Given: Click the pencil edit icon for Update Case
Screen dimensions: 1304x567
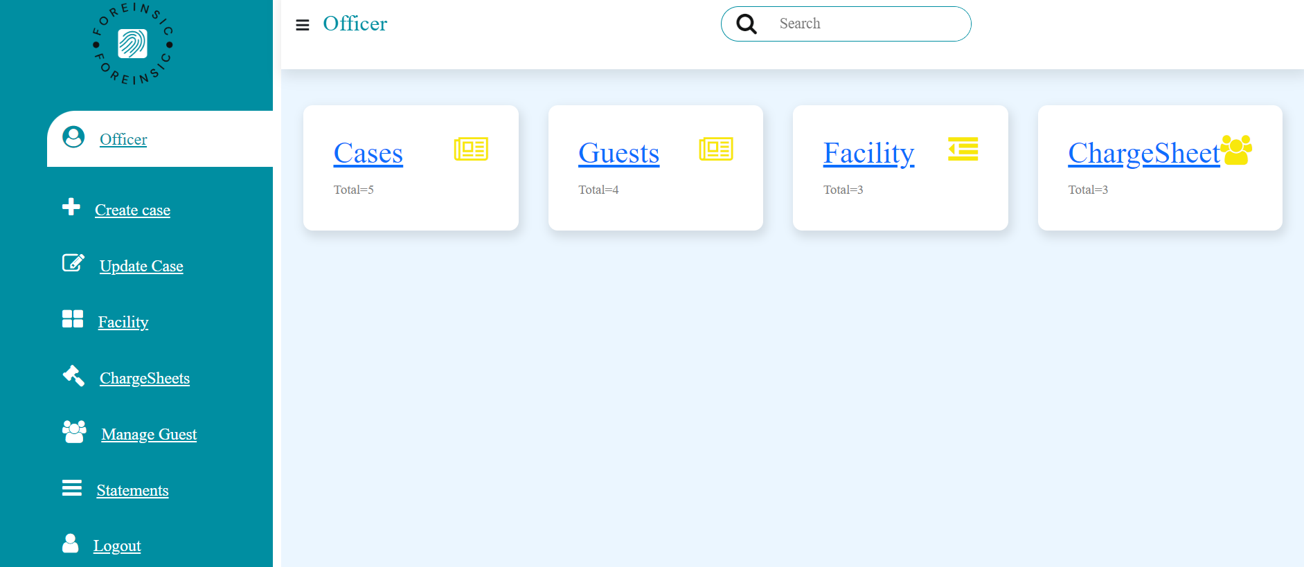Looking at the screenshot, I should click(73, 263).
